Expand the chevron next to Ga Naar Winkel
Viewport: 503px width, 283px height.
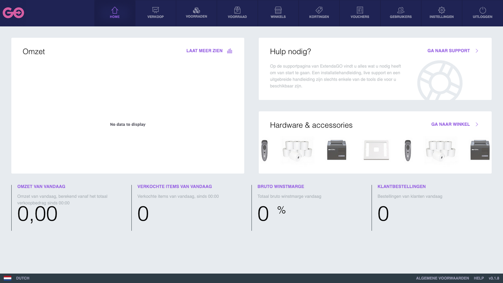pyautogui.click(x=477, y=124)
